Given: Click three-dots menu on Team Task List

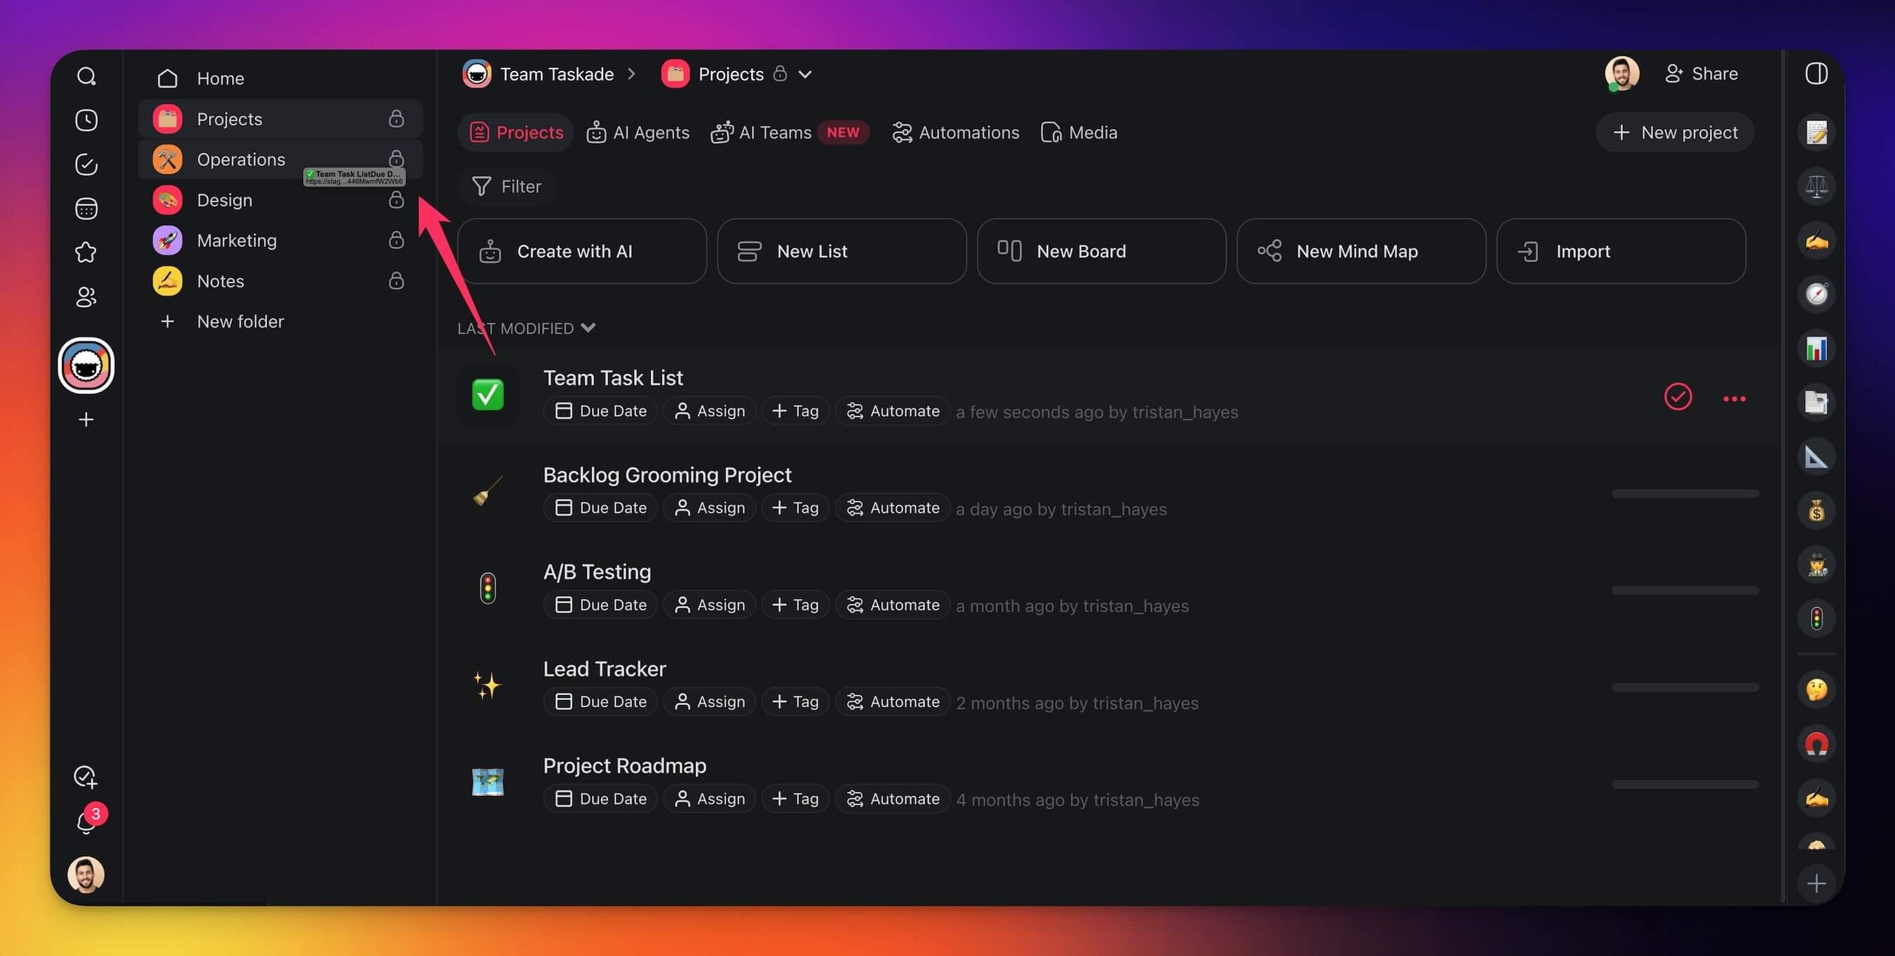Looking at the screenshot, I should [1734, 399].
